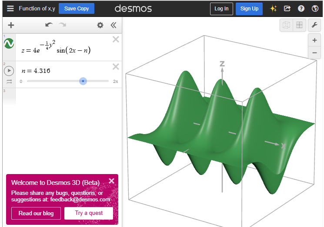Click the Save Copy button
This screenshot has height=227, width=324.
click(77, 9)
